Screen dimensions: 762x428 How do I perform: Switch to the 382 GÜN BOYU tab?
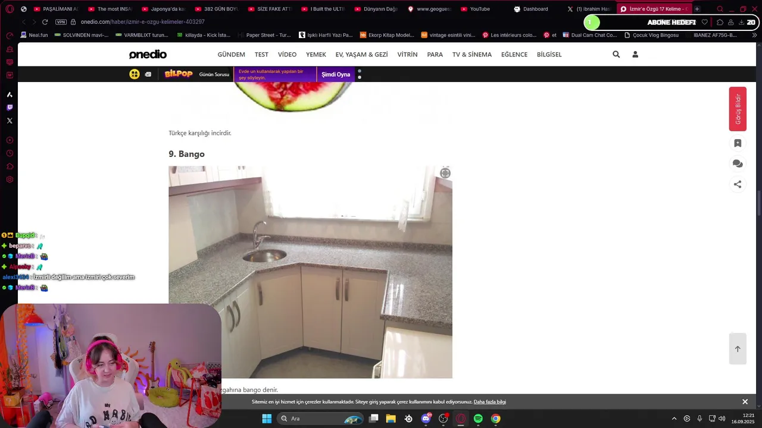216,9
